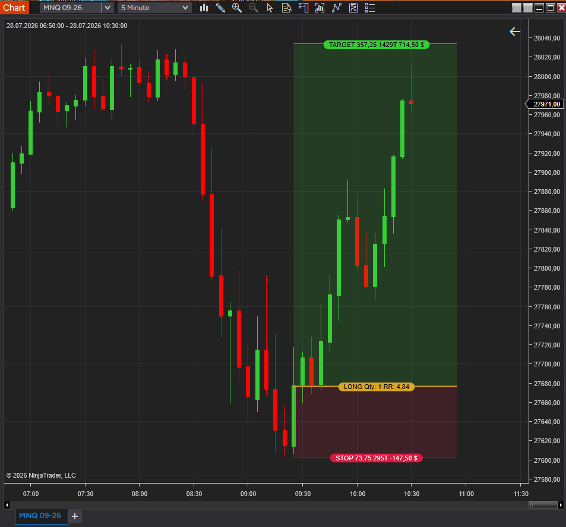Viewport: 566px width, 527px height.
Task: Minimize the chart window
Action: pos(539,8)
